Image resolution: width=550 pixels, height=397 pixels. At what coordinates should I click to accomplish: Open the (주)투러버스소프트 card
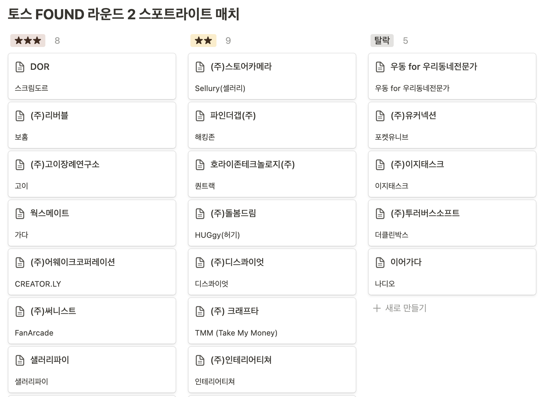(x=452, y=223)
